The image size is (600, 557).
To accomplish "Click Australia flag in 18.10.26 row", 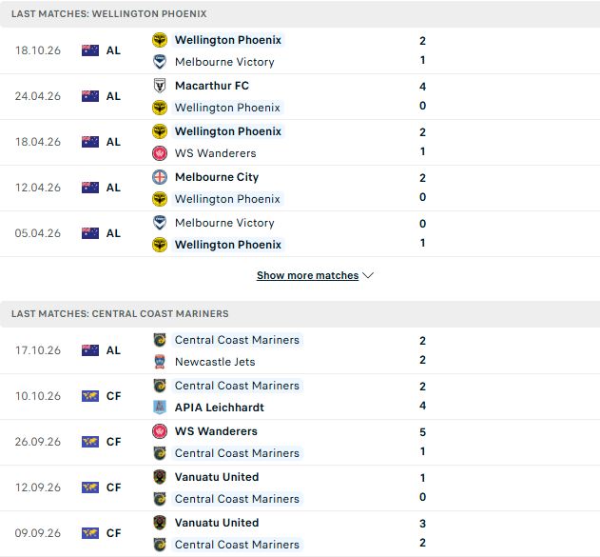I will click(x=90, y=50).
